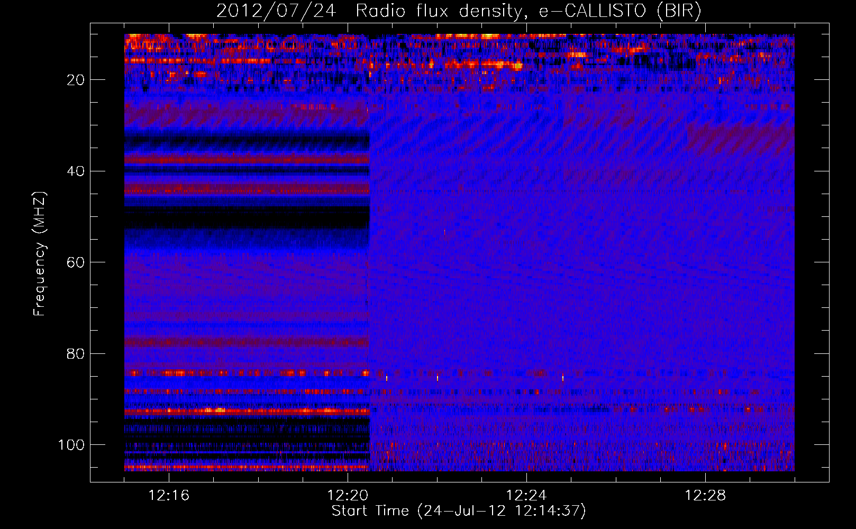The height and width of the screenshot is (529, 856).
Task: Click the 12:20 time tick label
Action: 348,496
